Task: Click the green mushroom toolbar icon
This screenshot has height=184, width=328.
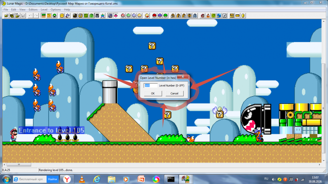Action: pos(129,16)
